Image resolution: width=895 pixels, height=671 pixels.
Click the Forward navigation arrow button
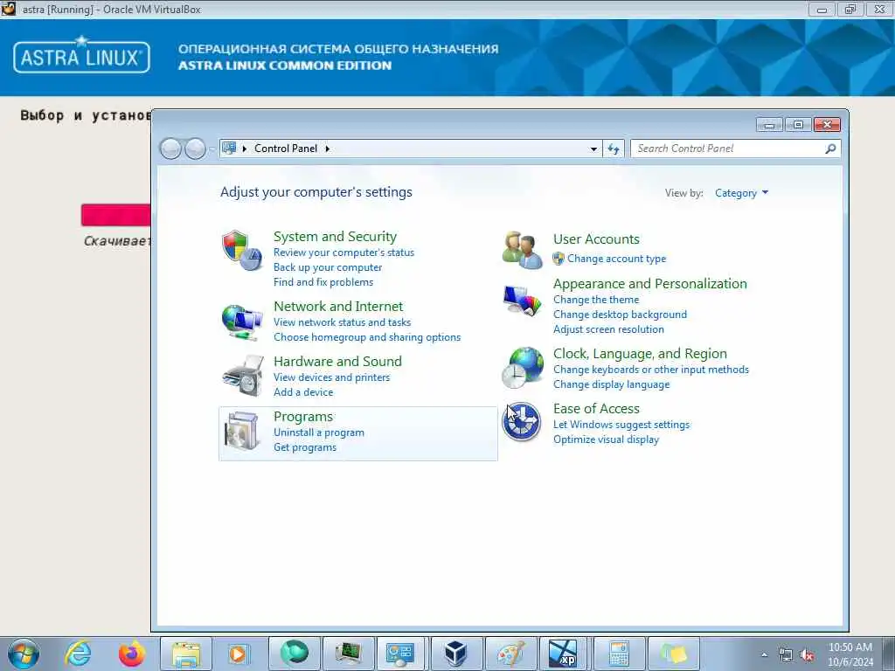(195, 149)
